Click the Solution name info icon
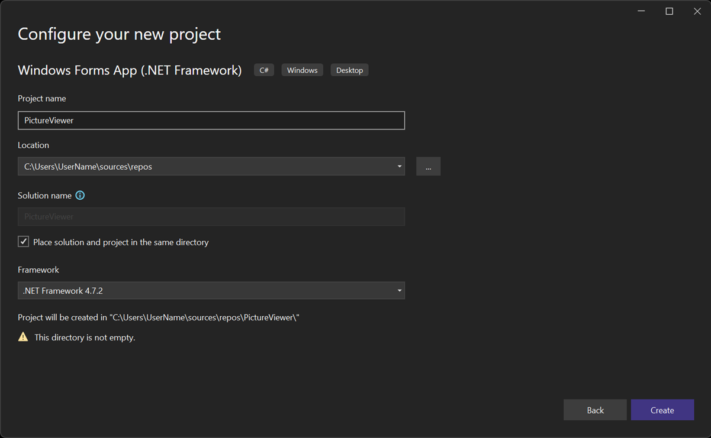Image resolution: width=711 pixels, height=438 pixels. 80,195
